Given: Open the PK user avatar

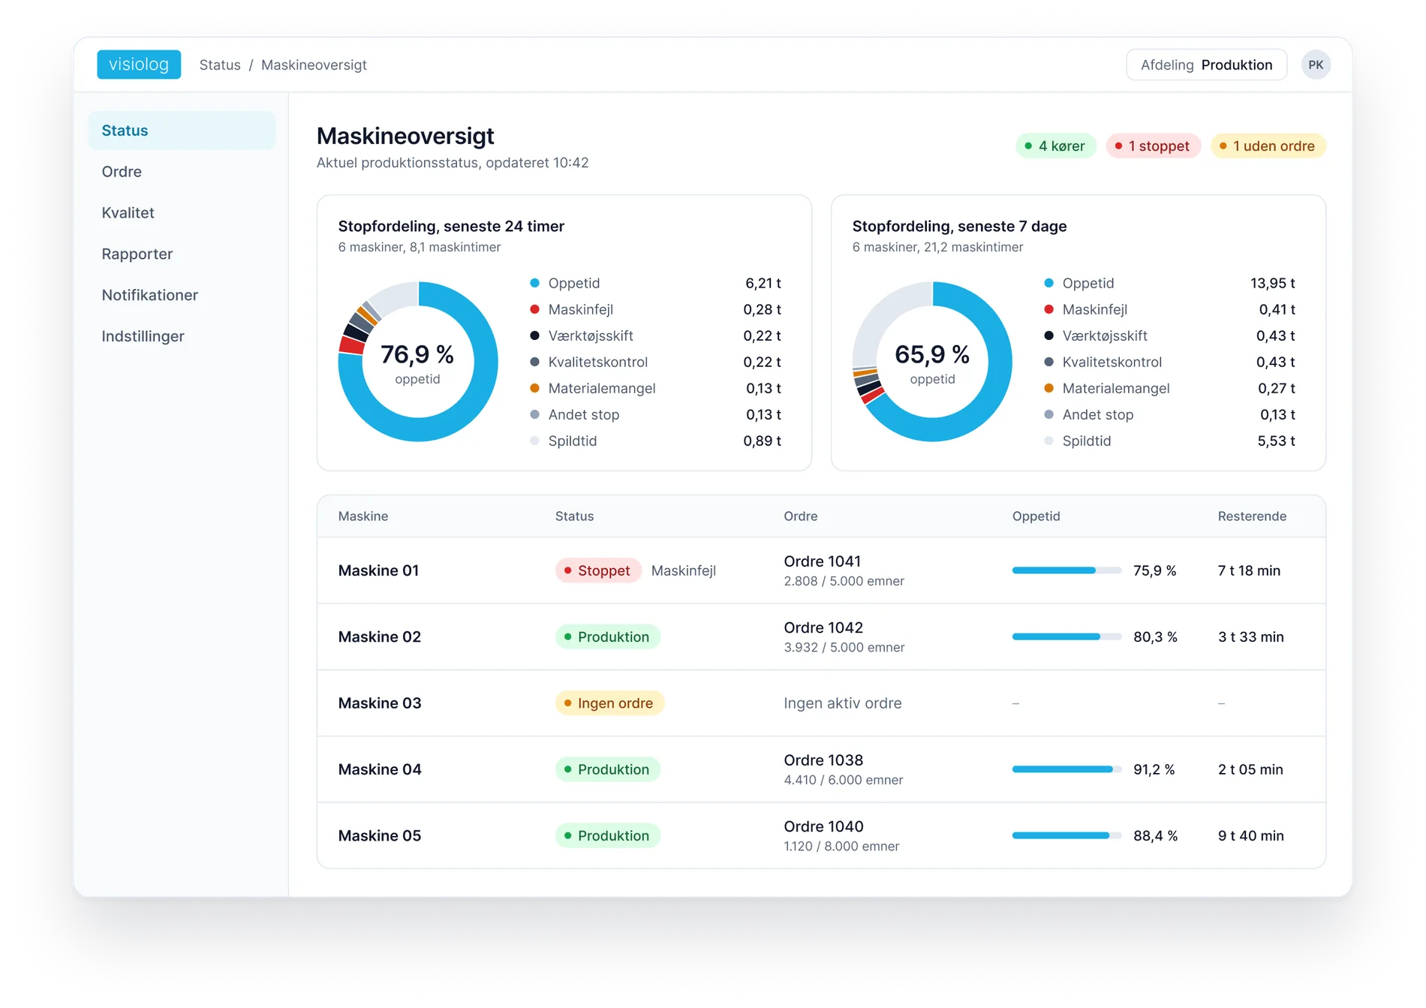Looking at the screenshot, I should [1316, 65].
